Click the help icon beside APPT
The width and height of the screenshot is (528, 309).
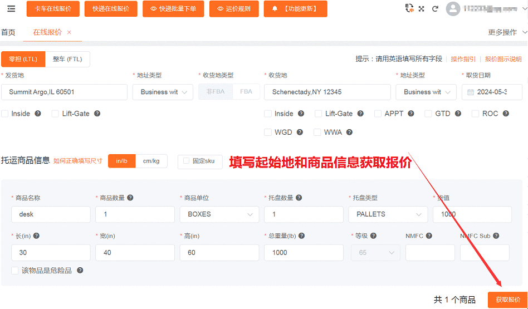(411, 114)
